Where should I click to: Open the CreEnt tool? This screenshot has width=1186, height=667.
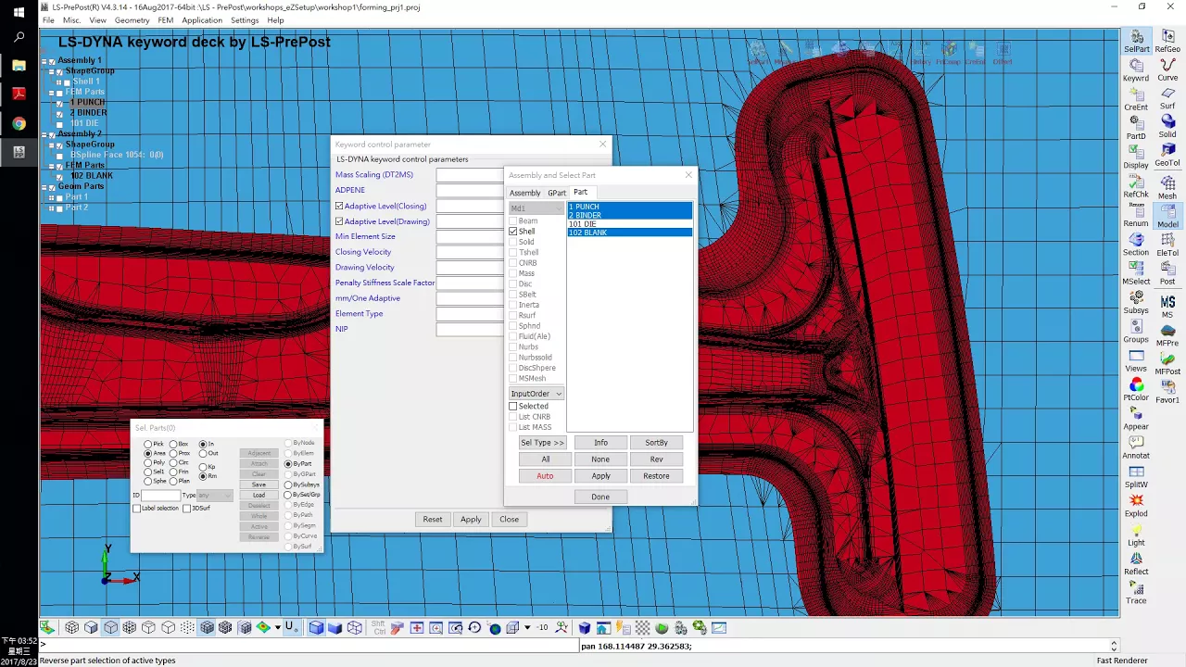(x=1136, y=99)
